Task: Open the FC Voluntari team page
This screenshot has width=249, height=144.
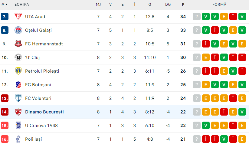Action: (38, 98)
